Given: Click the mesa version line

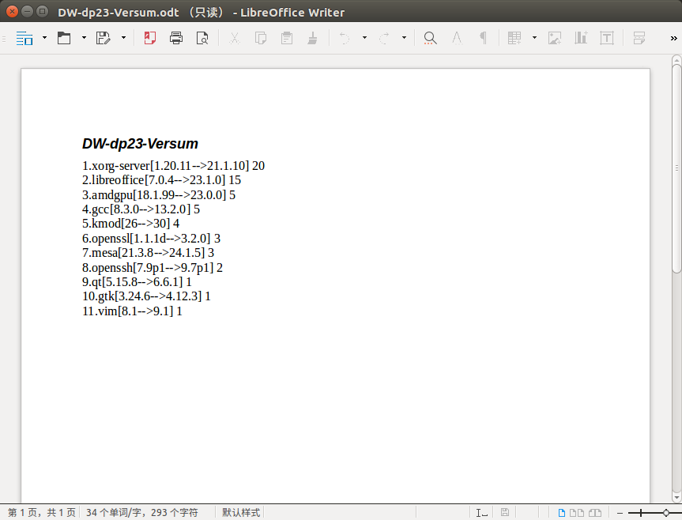Looking at the screenshot, I should point(148,253).
